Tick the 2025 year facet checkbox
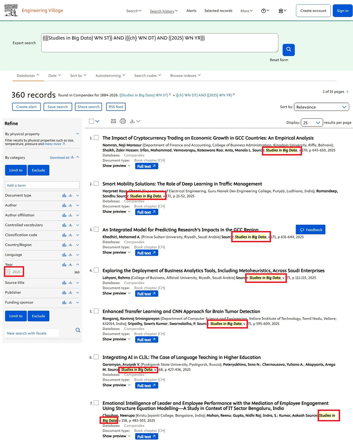Image resolution: width=353 pixels, height=445 pixels. pos(8,272)
